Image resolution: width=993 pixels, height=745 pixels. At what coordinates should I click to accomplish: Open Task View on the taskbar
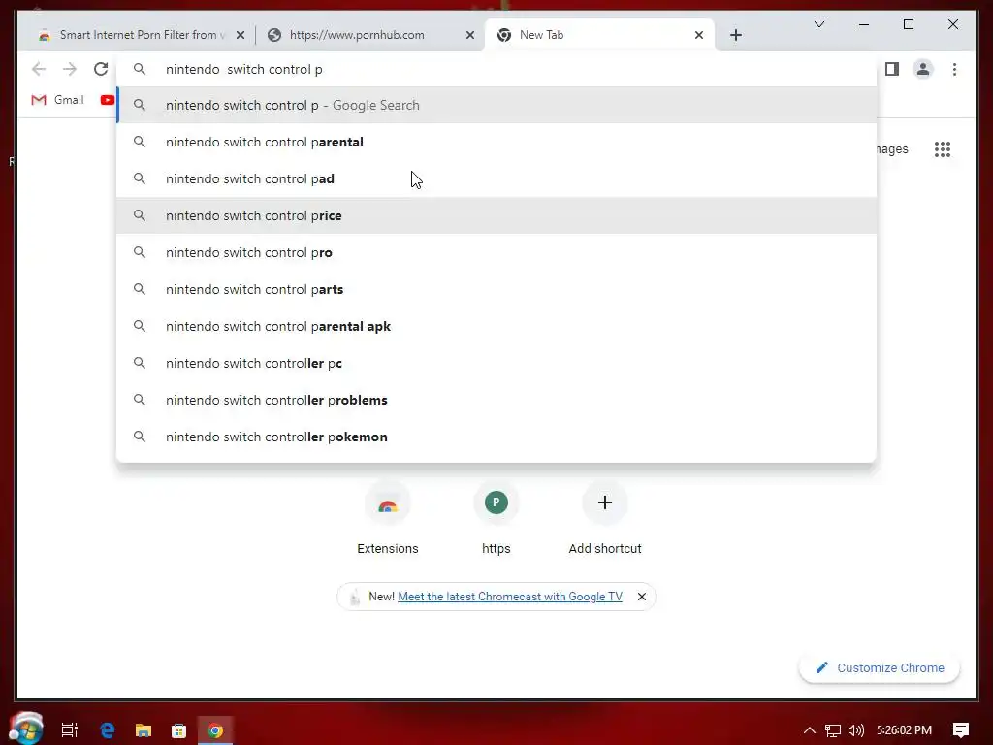click(70, 730)
